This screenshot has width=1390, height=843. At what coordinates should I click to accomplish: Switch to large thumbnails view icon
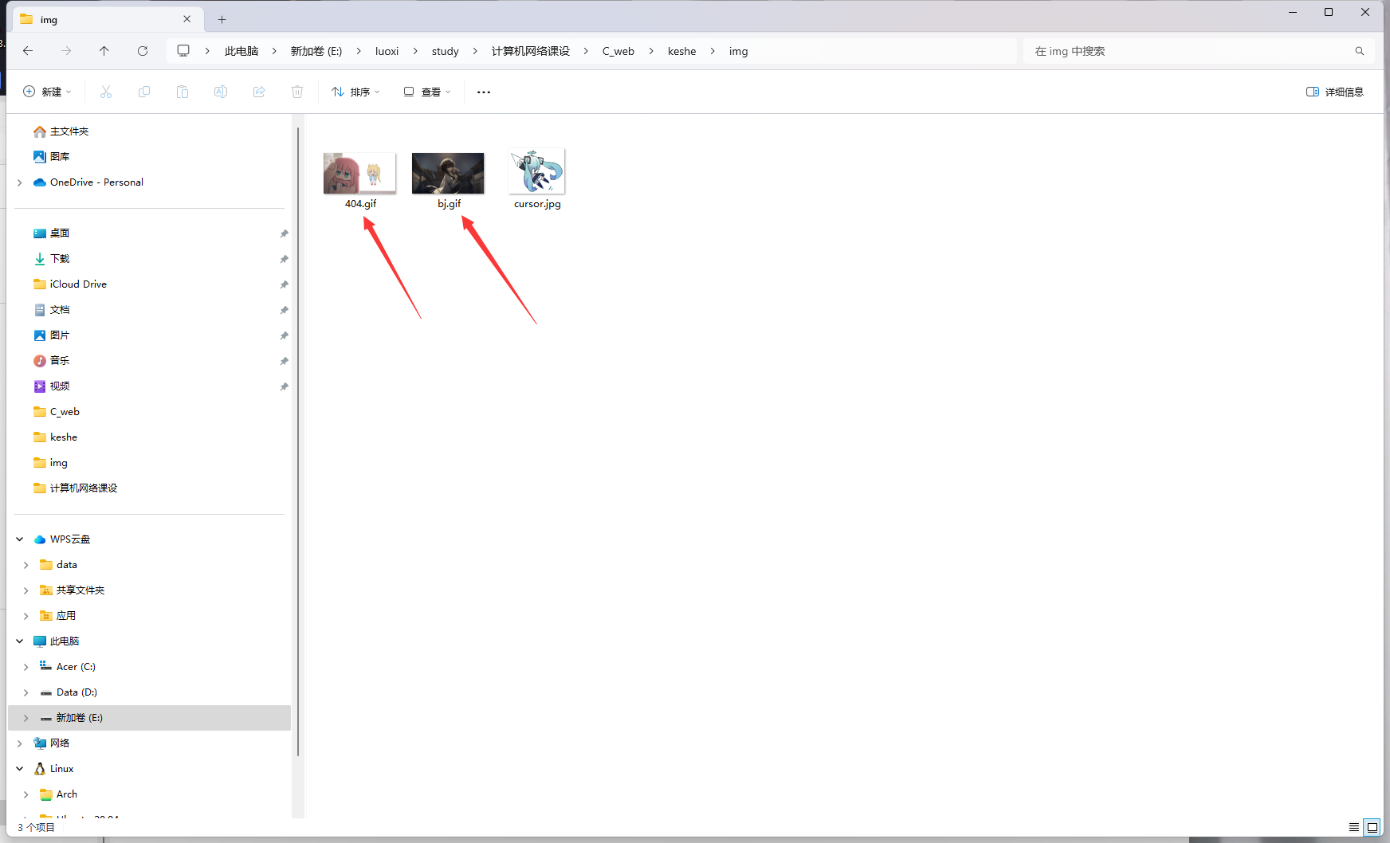click(1372, 827)
